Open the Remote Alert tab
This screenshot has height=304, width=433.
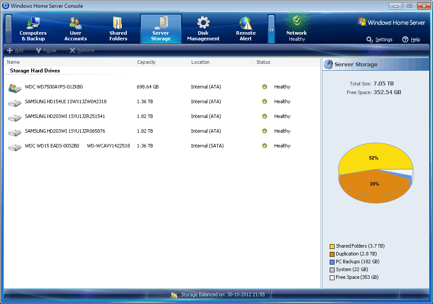point(246,29)
